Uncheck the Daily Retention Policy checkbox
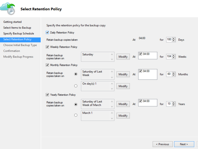198x149 pixels. [47, 32]
